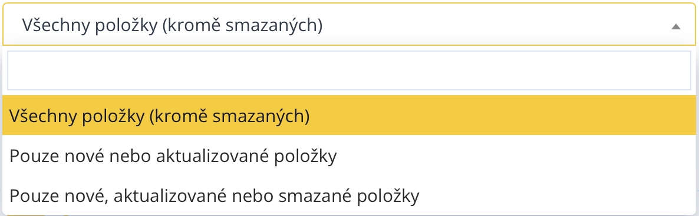Choose Pouze nové nebo aktualizované položky

pyautogui.click(x=349, y=155)
